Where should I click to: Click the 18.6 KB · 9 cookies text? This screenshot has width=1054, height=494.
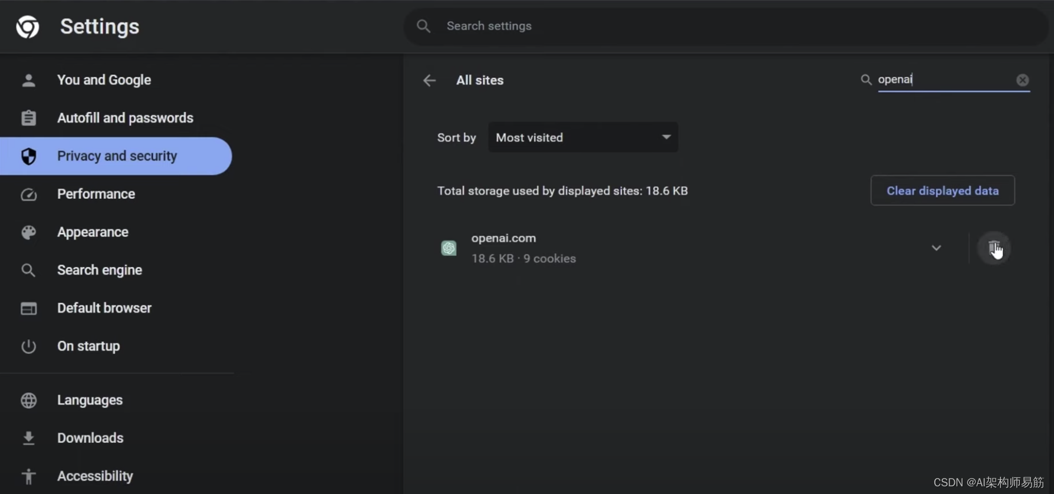(x=523, y=258)
